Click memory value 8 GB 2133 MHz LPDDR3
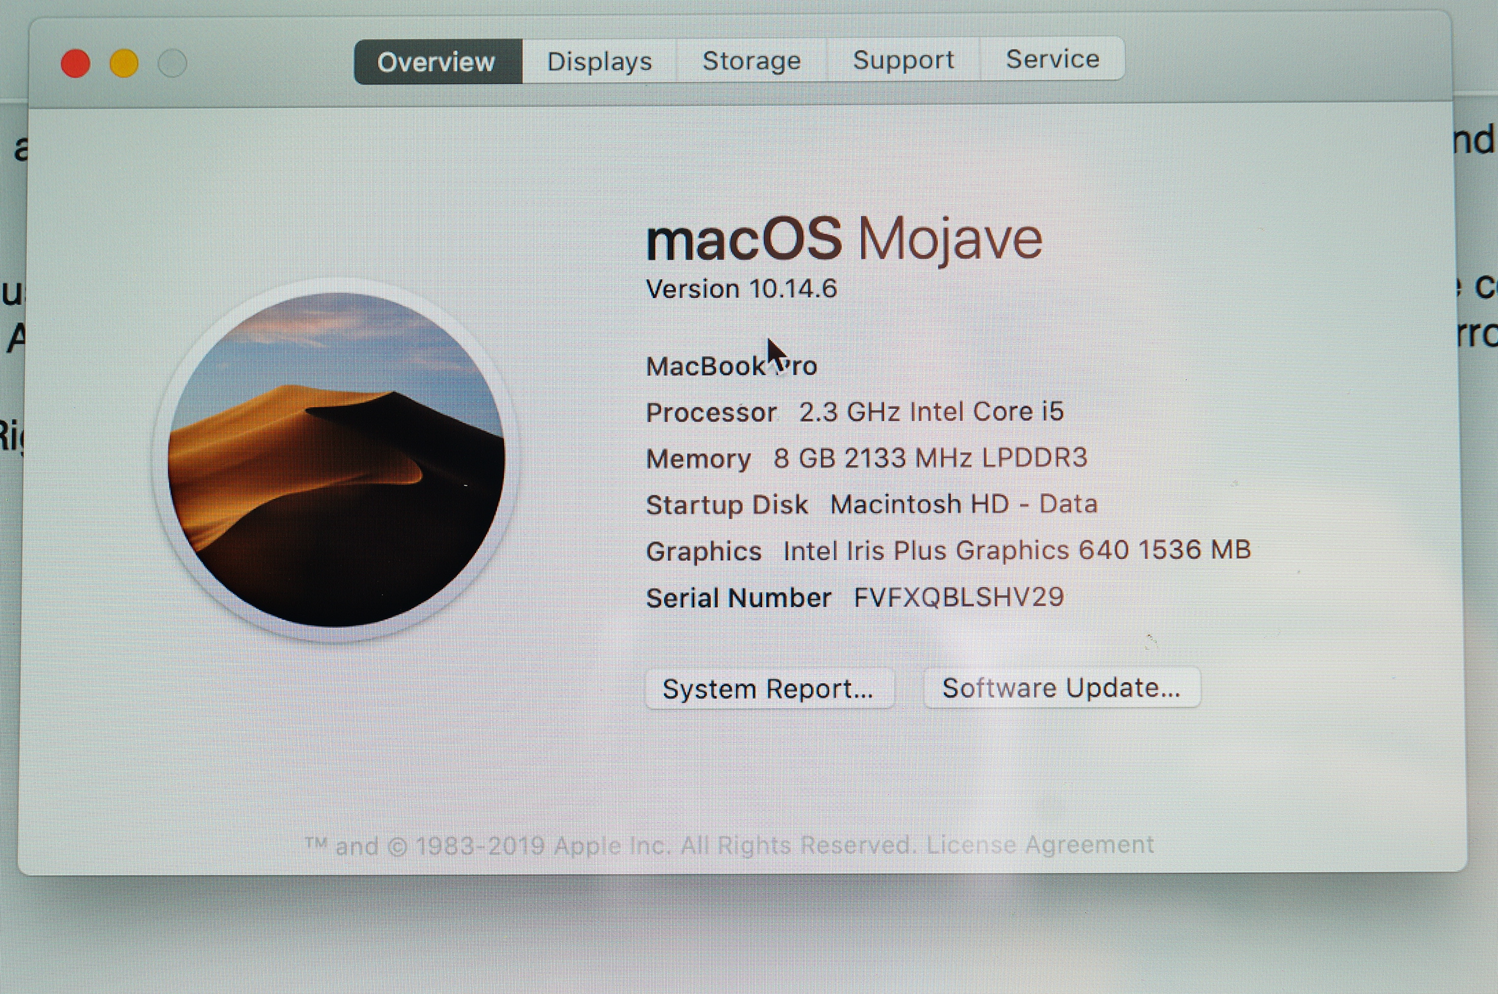 [930, 458]
